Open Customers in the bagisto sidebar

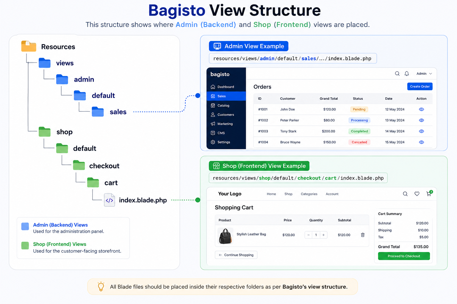[x=226, y=115]
